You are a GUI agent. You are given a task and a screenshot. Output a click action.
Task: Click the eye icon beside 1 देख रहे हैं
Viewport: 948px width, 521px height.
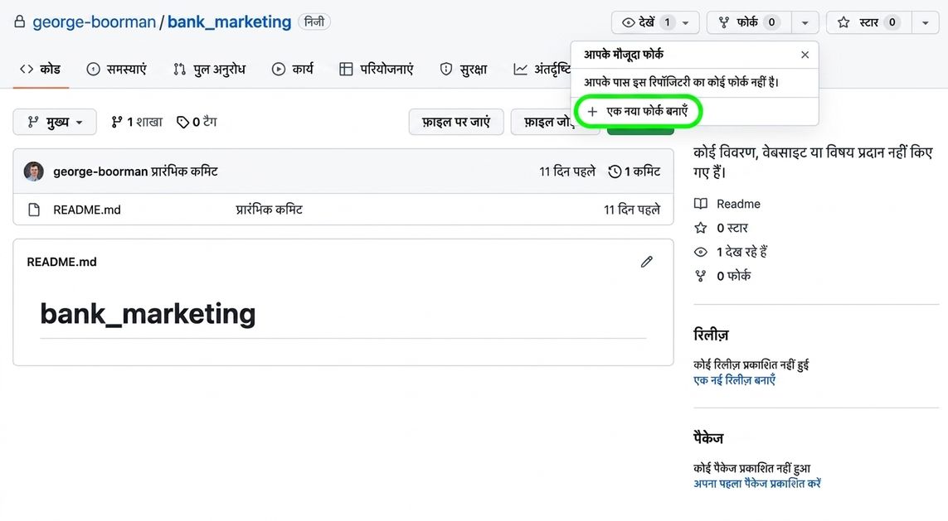[x=701, y=252]
